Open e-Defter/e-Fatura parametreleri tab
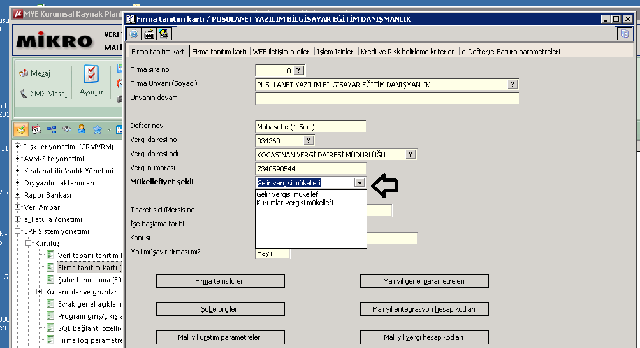 511,52
